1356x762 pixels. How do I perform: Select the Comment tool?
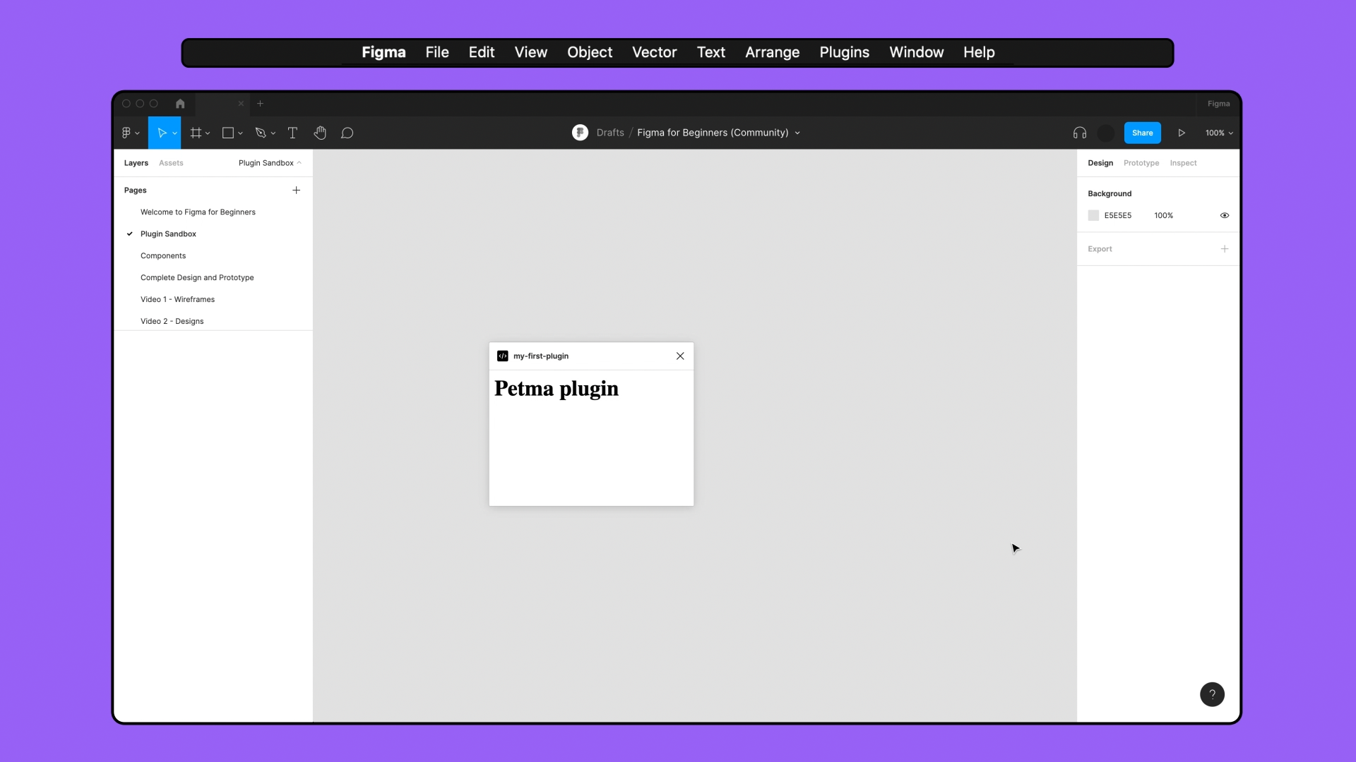(x=347, y=133)
